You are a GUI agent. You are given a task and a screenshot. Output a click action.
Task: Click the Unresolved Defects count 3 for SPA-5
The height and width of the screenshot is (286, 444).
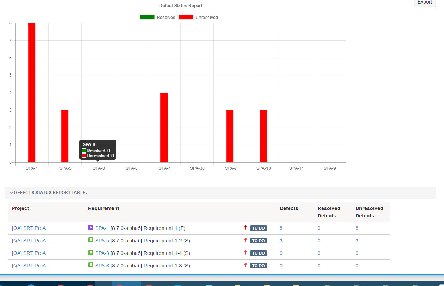click(x=357, y=241)
